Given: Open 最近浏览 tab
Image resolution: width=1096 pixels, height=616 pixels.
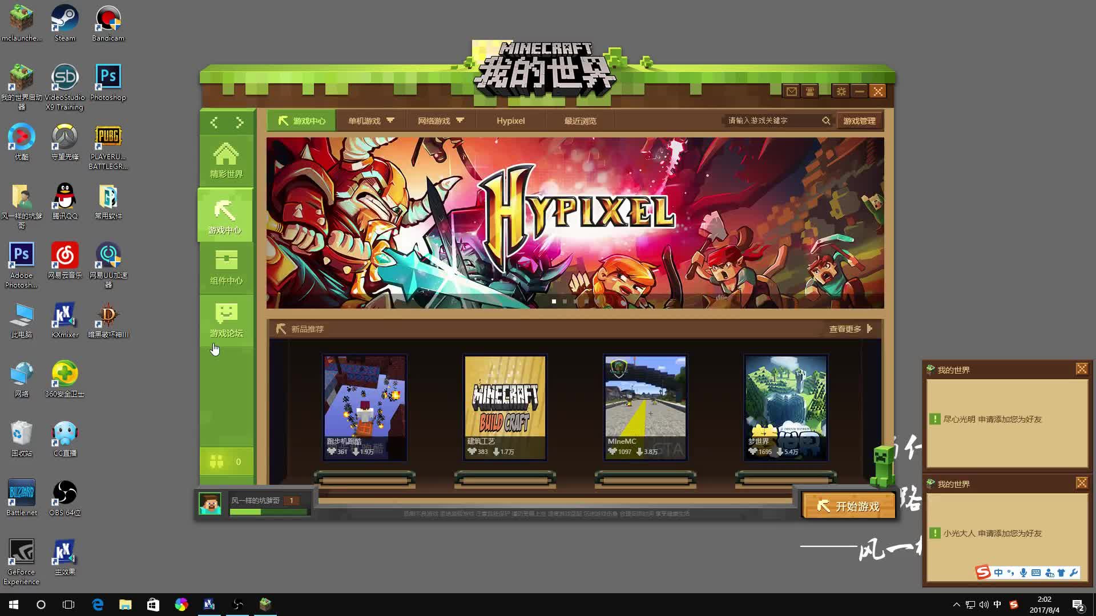Looking at the screenshot, I should point(580,121).
